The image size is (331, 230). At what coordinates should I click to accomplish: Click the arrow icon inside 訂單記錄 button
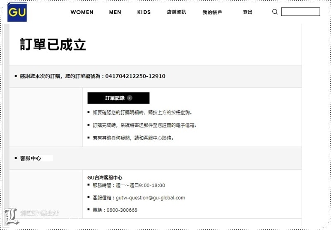(130, 98)
